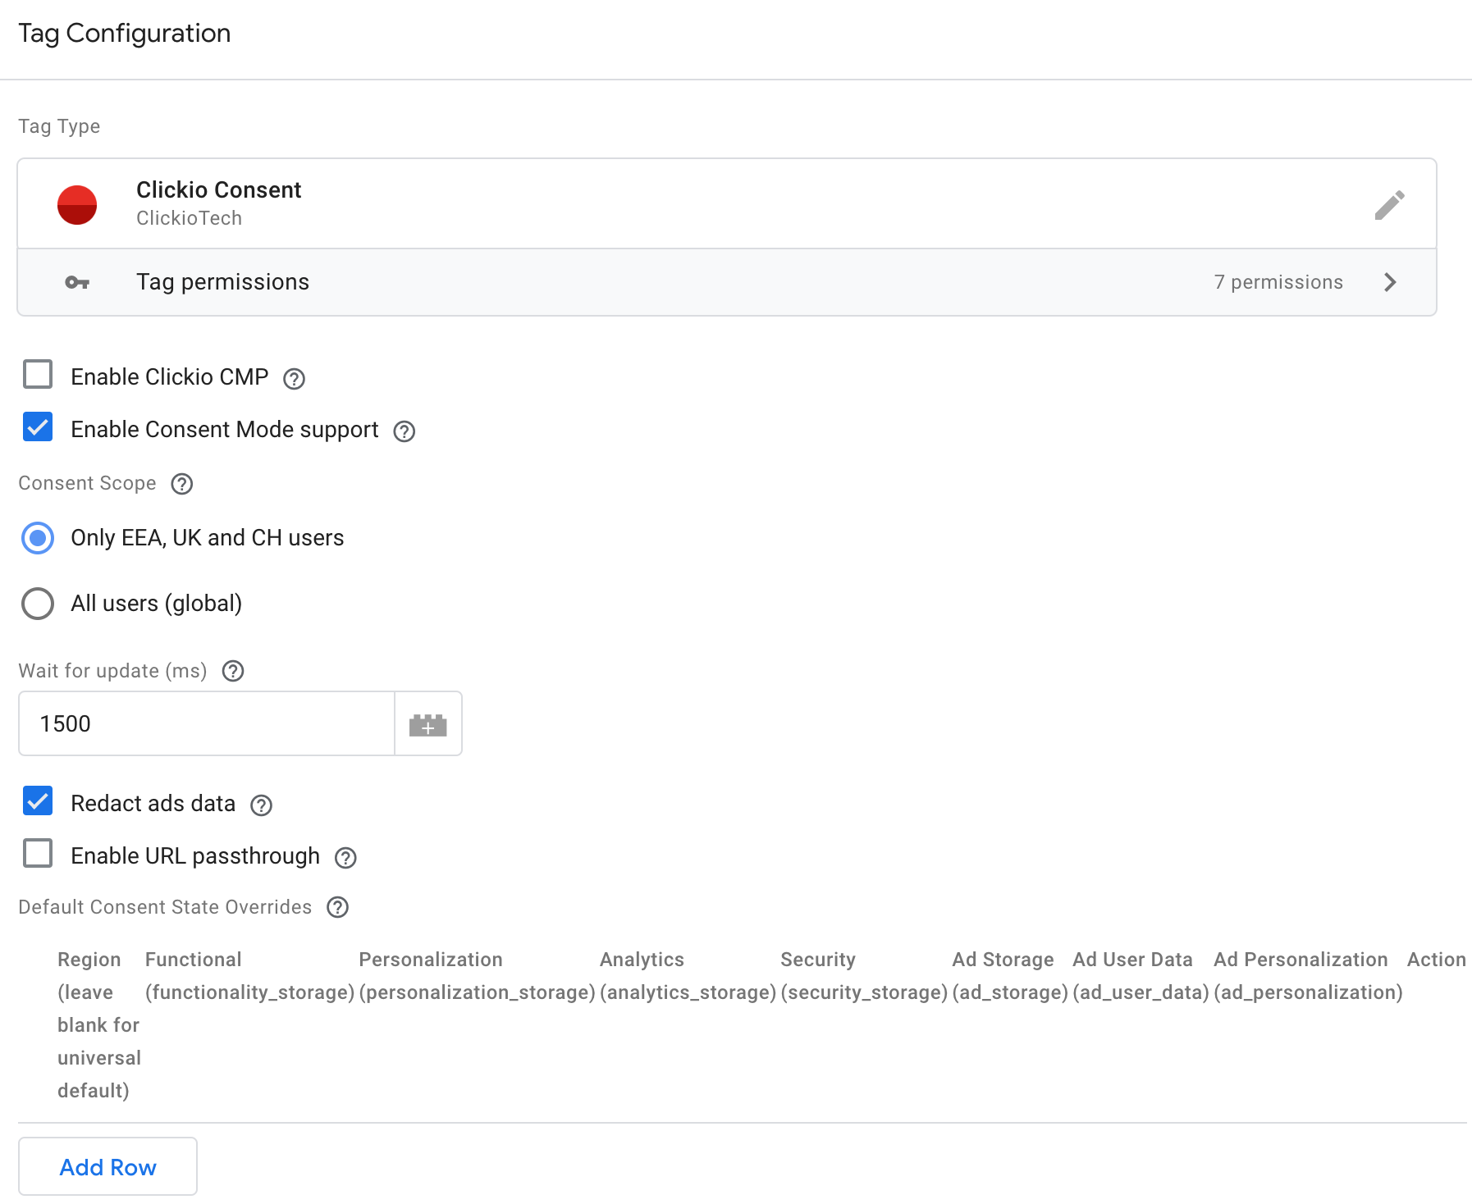Expand Tag permissions with the chevron arrow
The width and height of the screenshot is (1472, 1204).
point(1390,282)
